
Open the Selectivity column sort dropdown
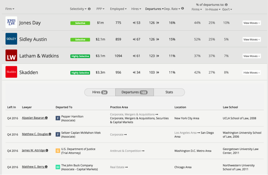(78, 9)
